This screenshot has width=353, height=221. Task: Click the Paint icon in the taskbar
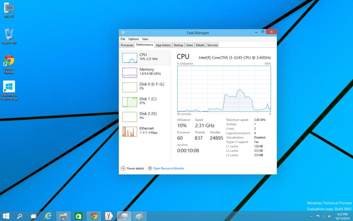click(139, 216)
